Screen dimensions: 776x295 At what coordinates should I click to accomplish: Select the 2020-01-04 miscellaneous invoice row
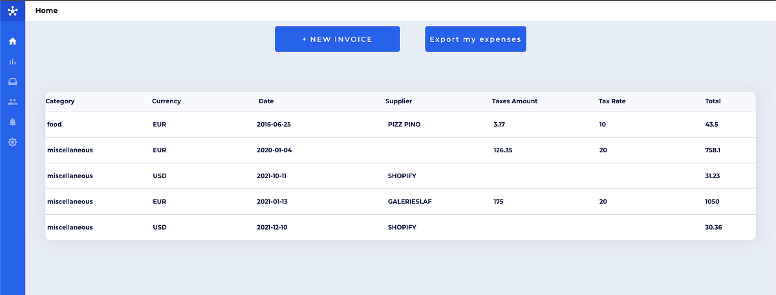pos(400,150)
